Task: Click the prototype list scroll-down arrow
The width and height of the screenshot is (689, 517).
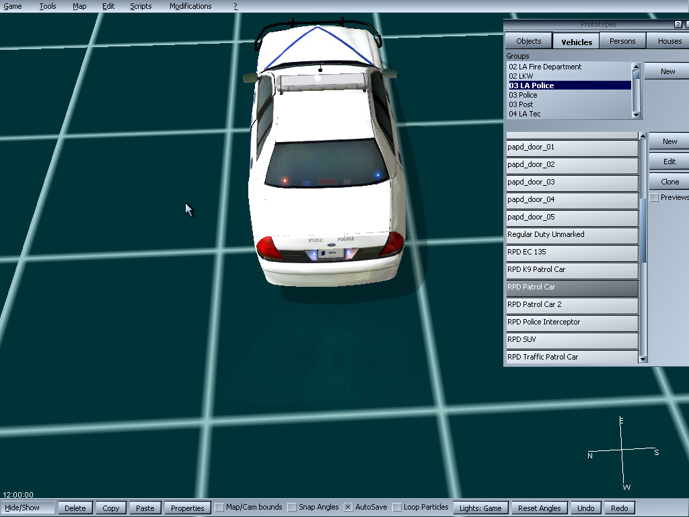Action: (643, 359)
